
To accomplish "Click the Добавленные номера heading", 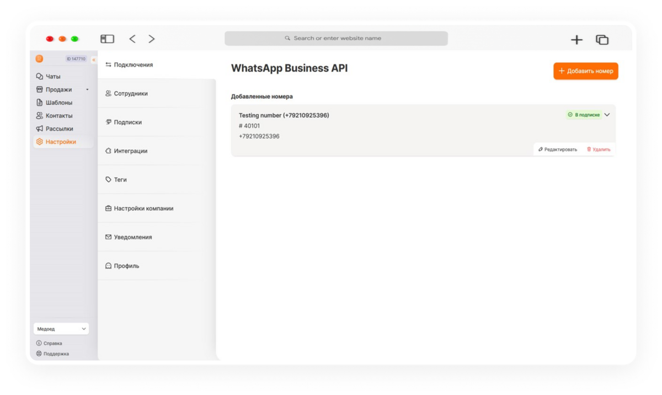I will (x=262, y=97).
